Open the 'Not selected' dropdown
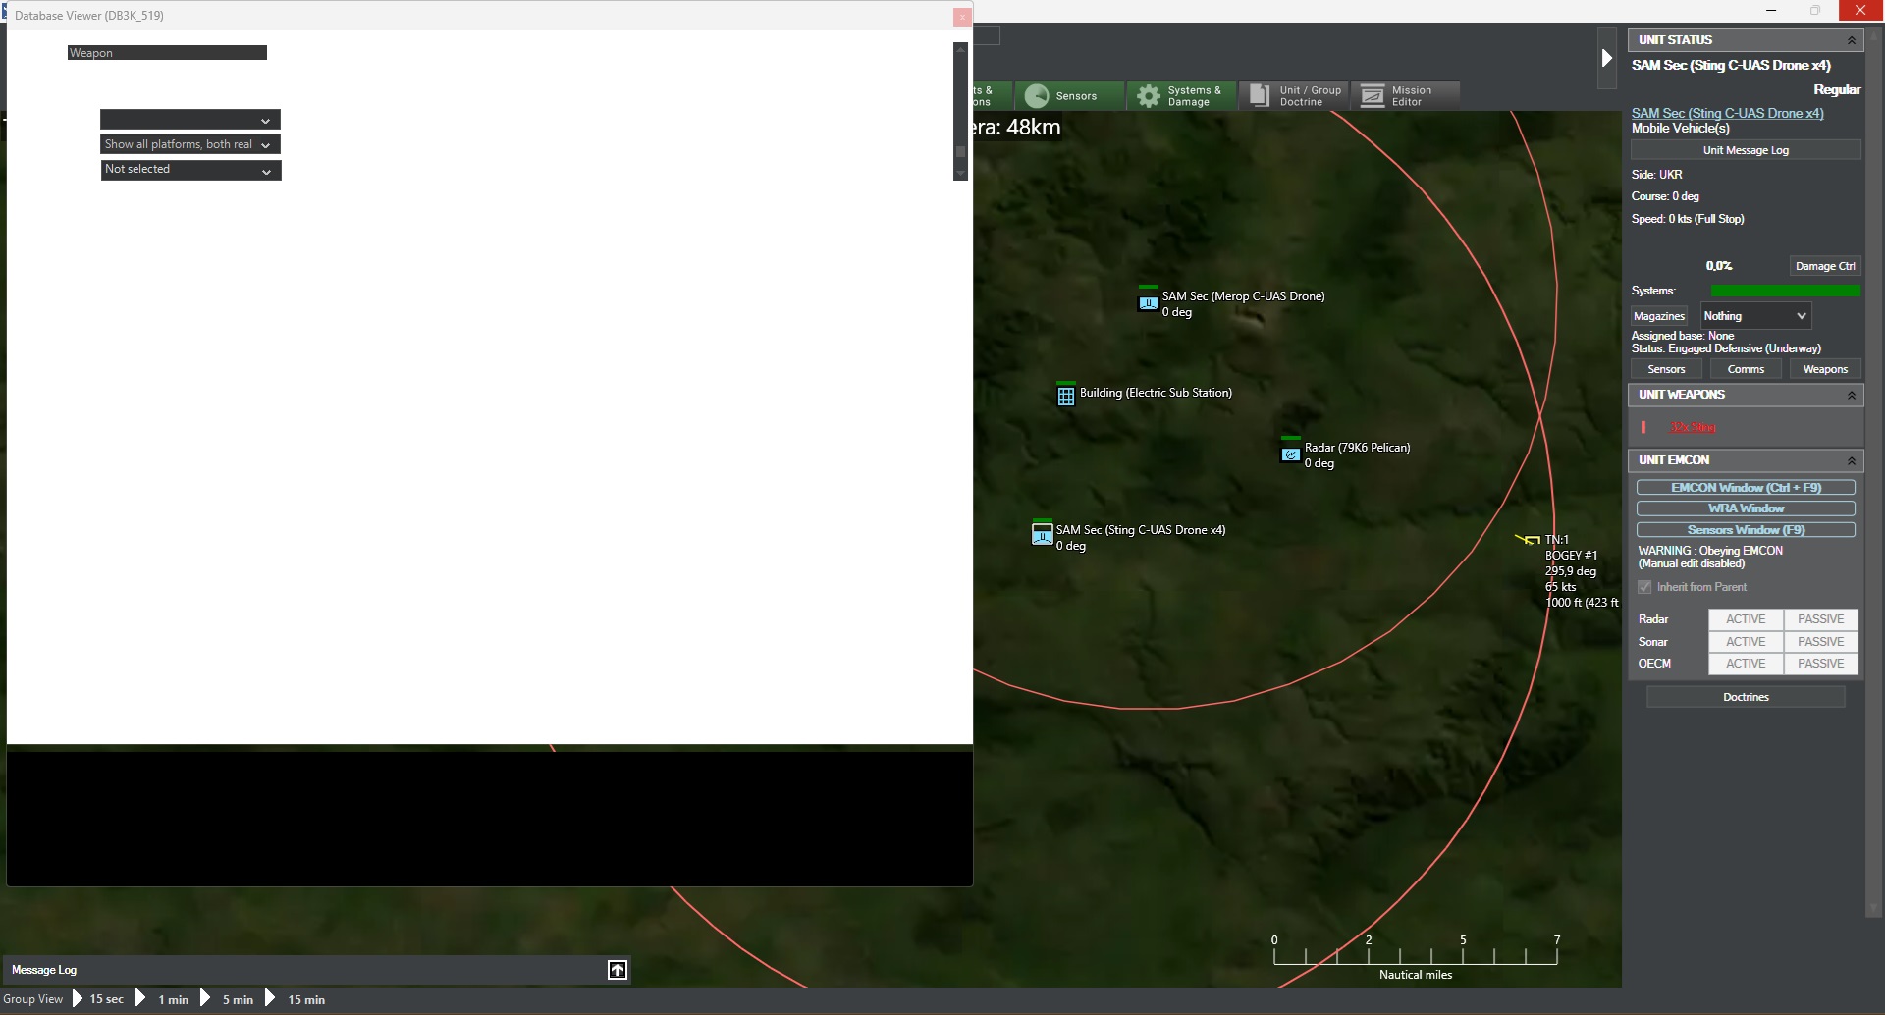The height and width of the screenshot is (1015, 1885). coord(190,170)
